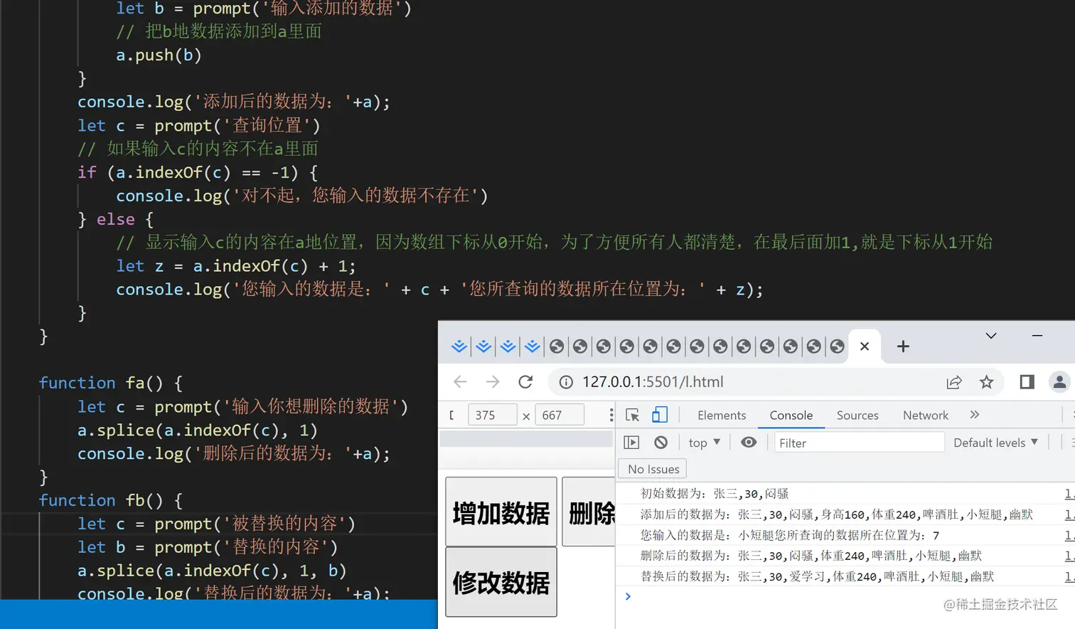Viewport: 1075px width, 629px height.
Task: Expand more DevTools tabs
Action: click(x=975, y=415)
